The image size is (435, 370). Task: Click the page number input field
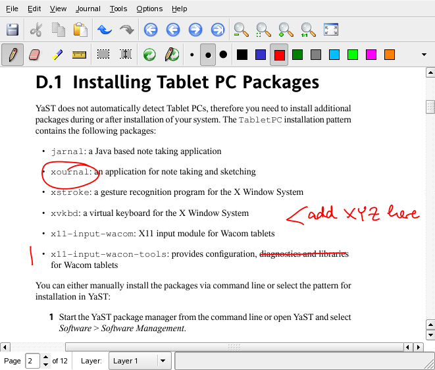[x=32, y=361]
